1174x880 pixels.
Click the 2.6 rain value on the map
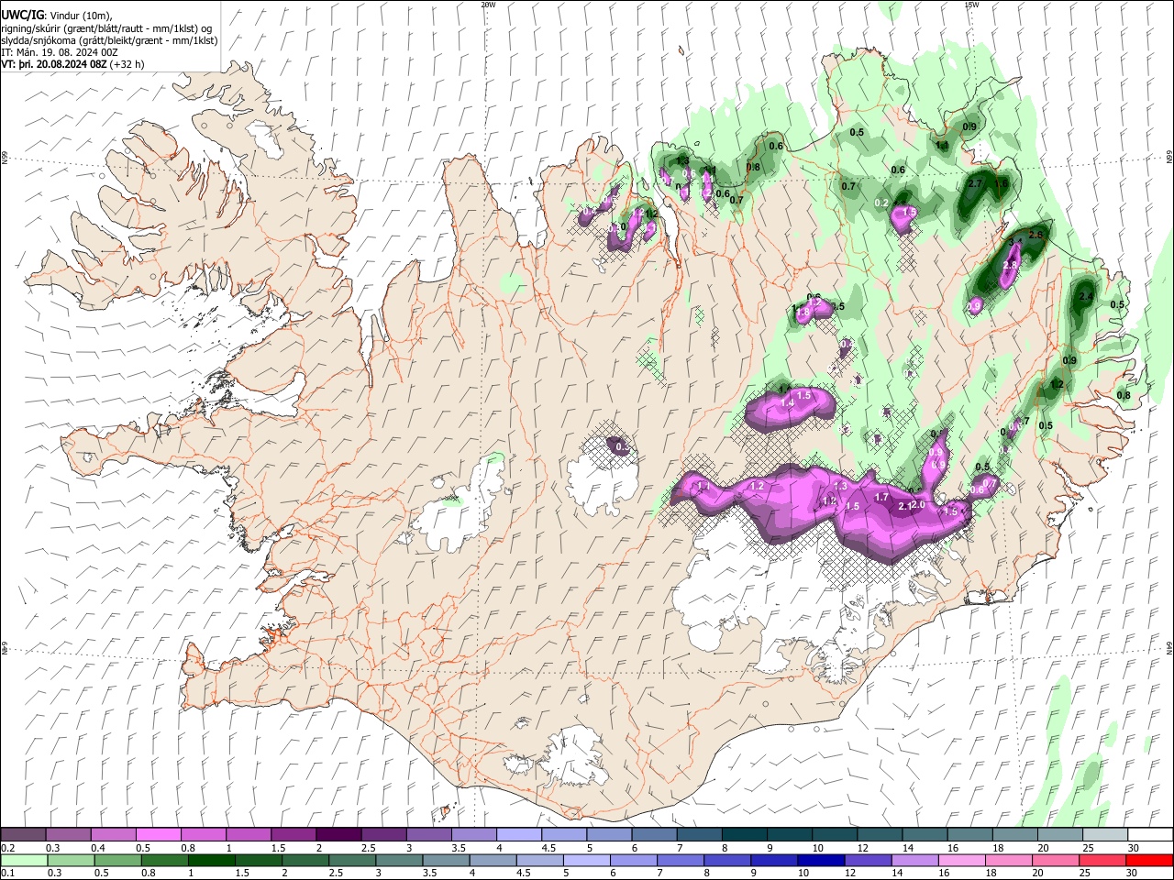pos(1036,236)
